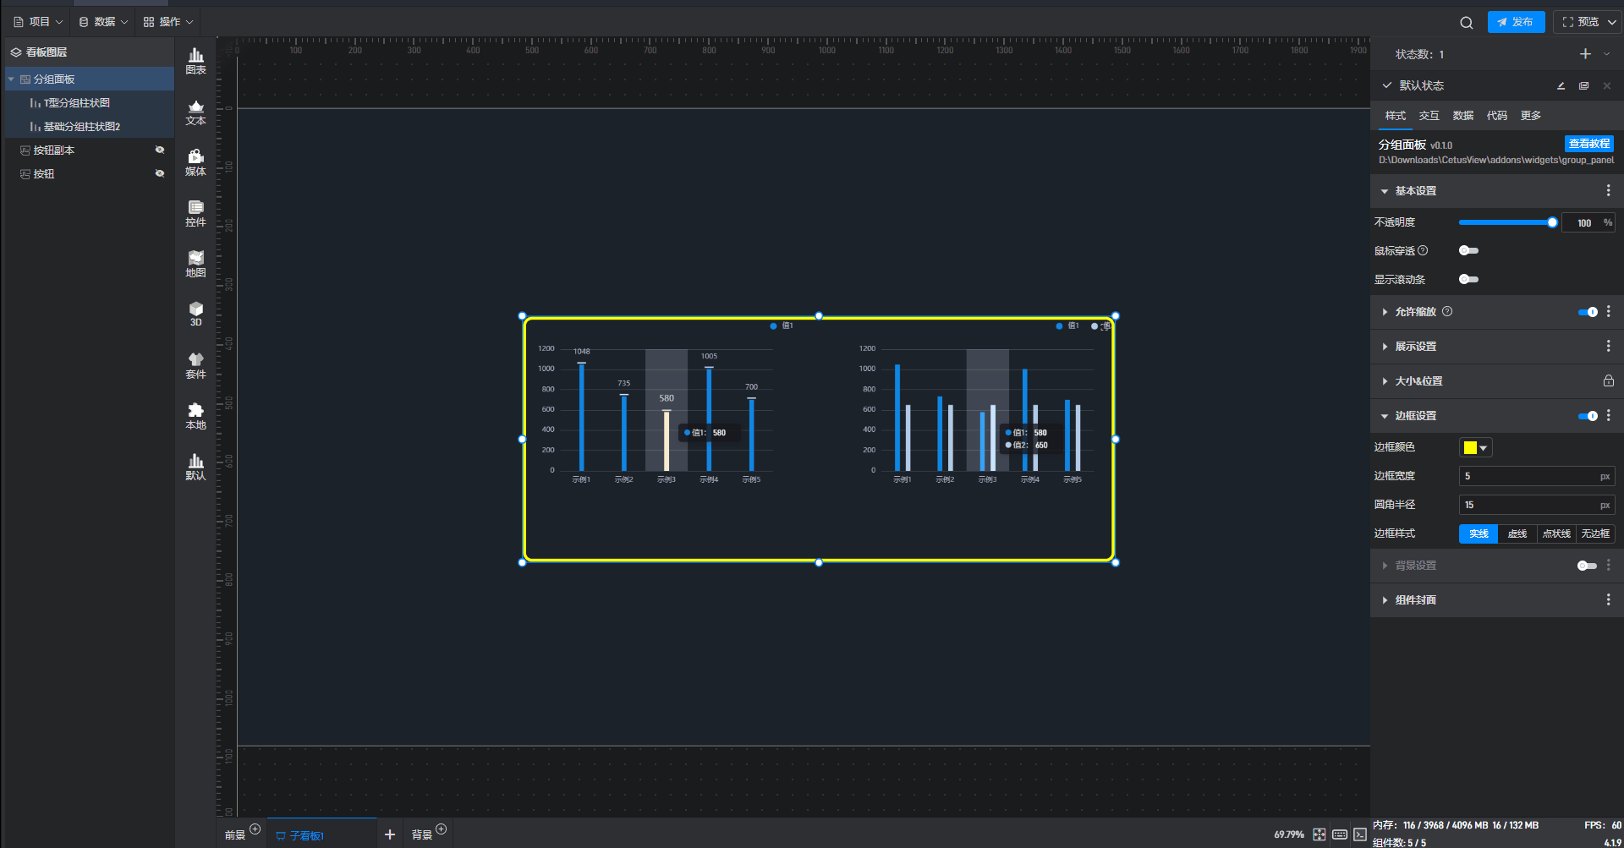Click the lock icon in 大小&位置
The height and width of the screenshot is (848, 1624).
1608,381
